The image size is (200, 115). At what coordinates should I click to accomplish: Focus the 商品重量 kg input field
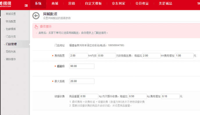click(89, 96)
